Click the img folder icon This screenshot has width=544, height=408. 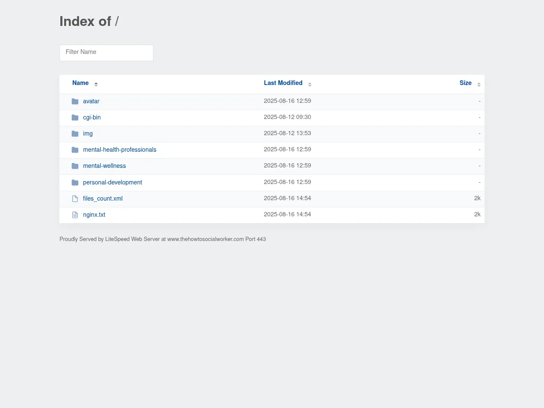click(75, 134)
